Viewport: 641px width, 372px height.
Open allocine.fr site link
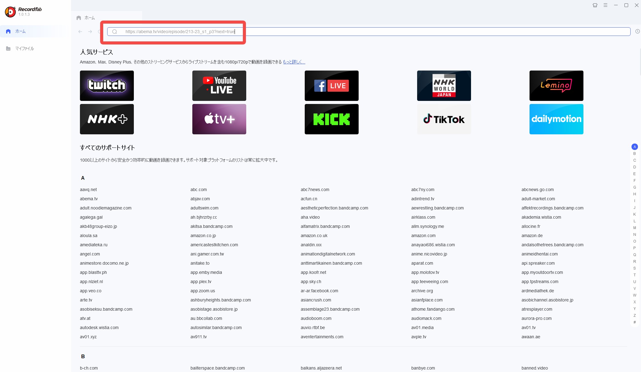[x=531, y=226]
